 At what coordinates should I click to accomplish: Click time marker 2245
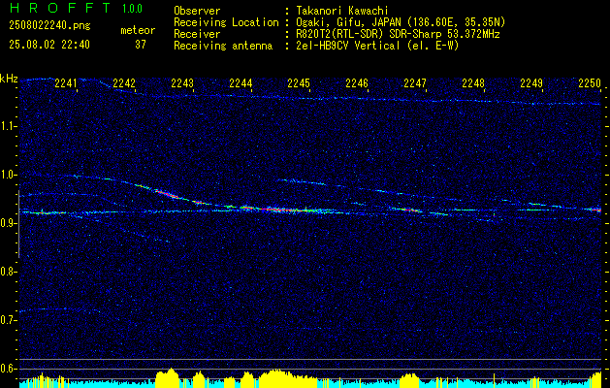coord(299,82)
